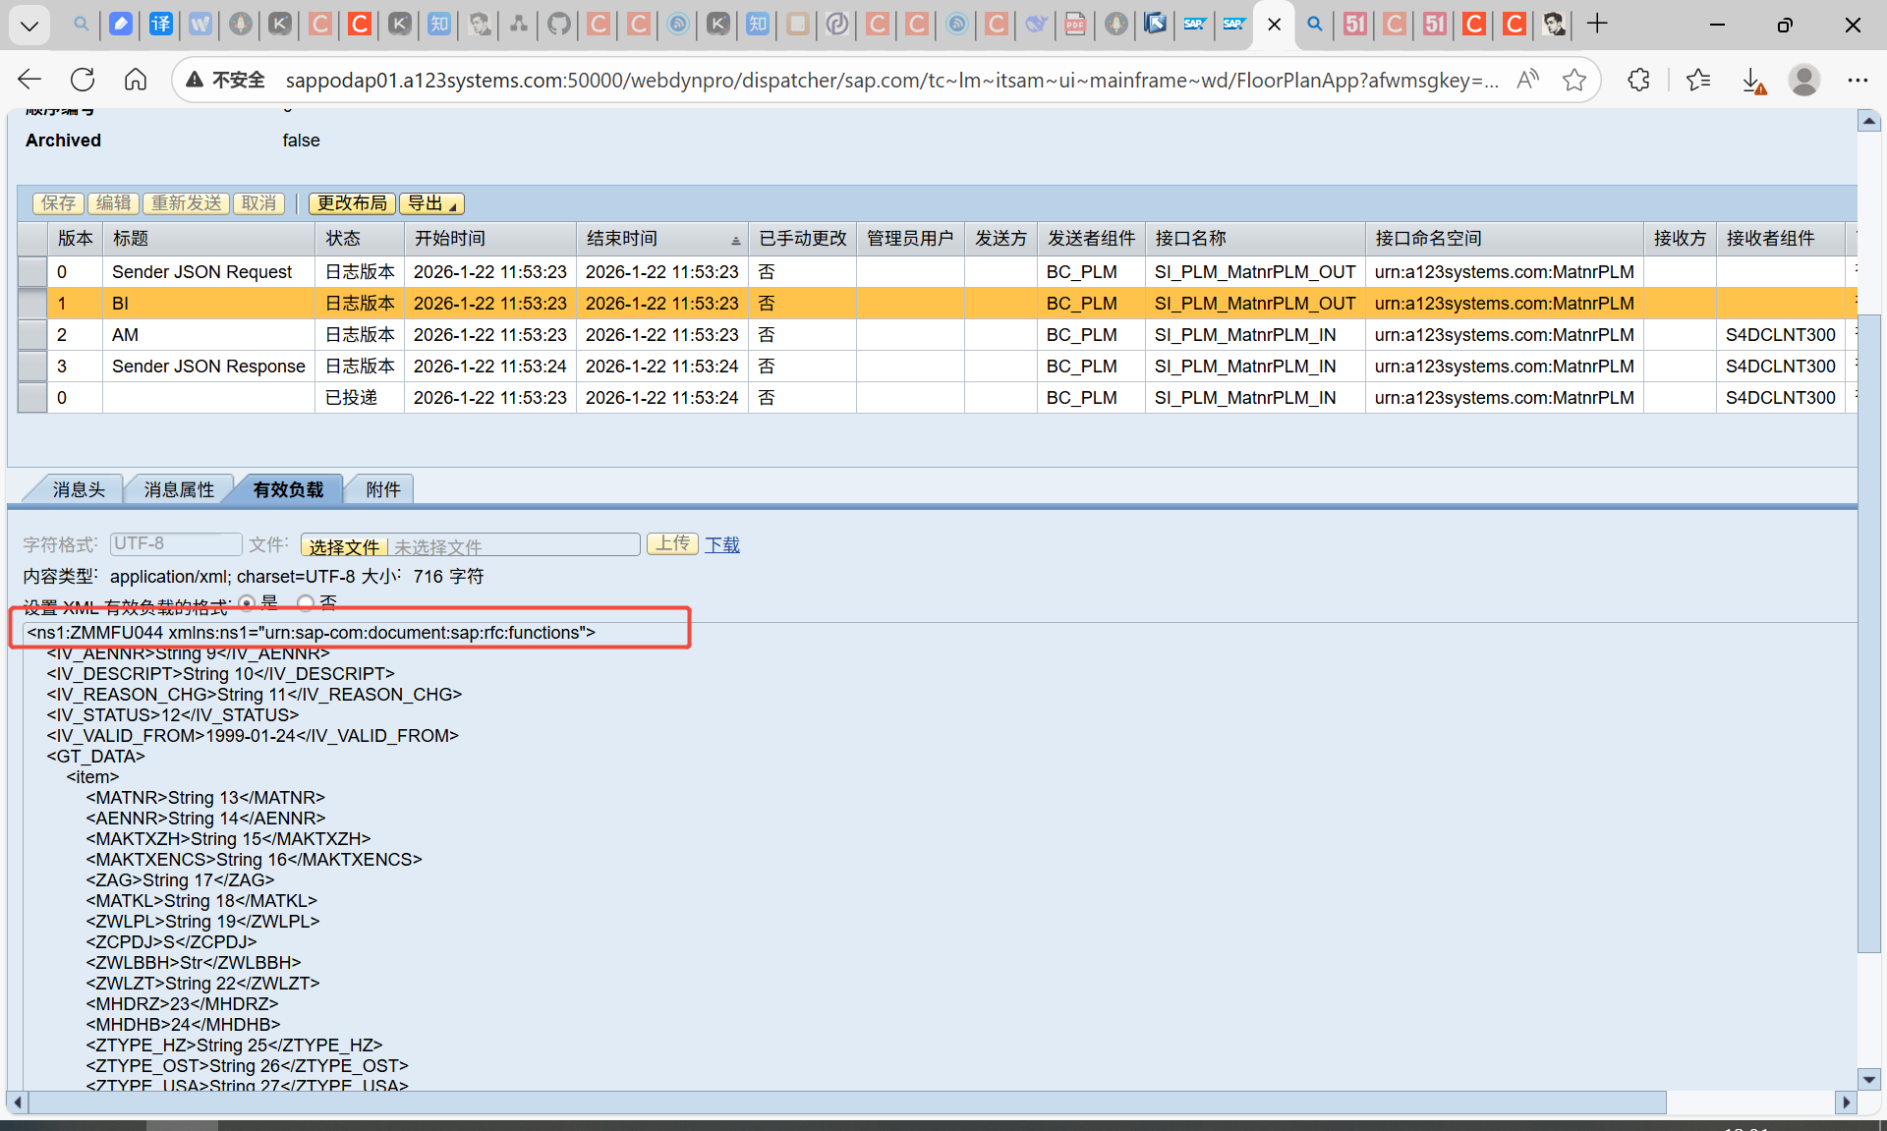The image size is (1887, 1131).
Task: Add this page to favorites star
Action: tap(1574, 80)
